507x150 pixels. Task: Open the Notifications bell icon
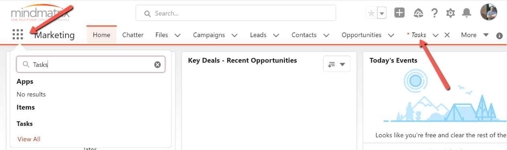pos(466,13)
